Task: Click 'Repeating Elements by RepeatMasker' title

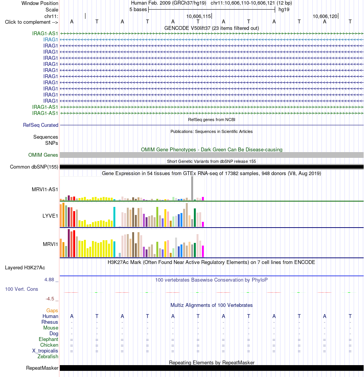Action: [212, 362]
